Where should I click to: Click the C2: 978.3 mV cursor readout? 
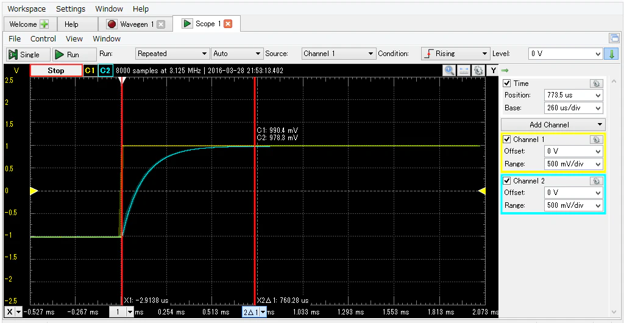[x=277, y=138]
